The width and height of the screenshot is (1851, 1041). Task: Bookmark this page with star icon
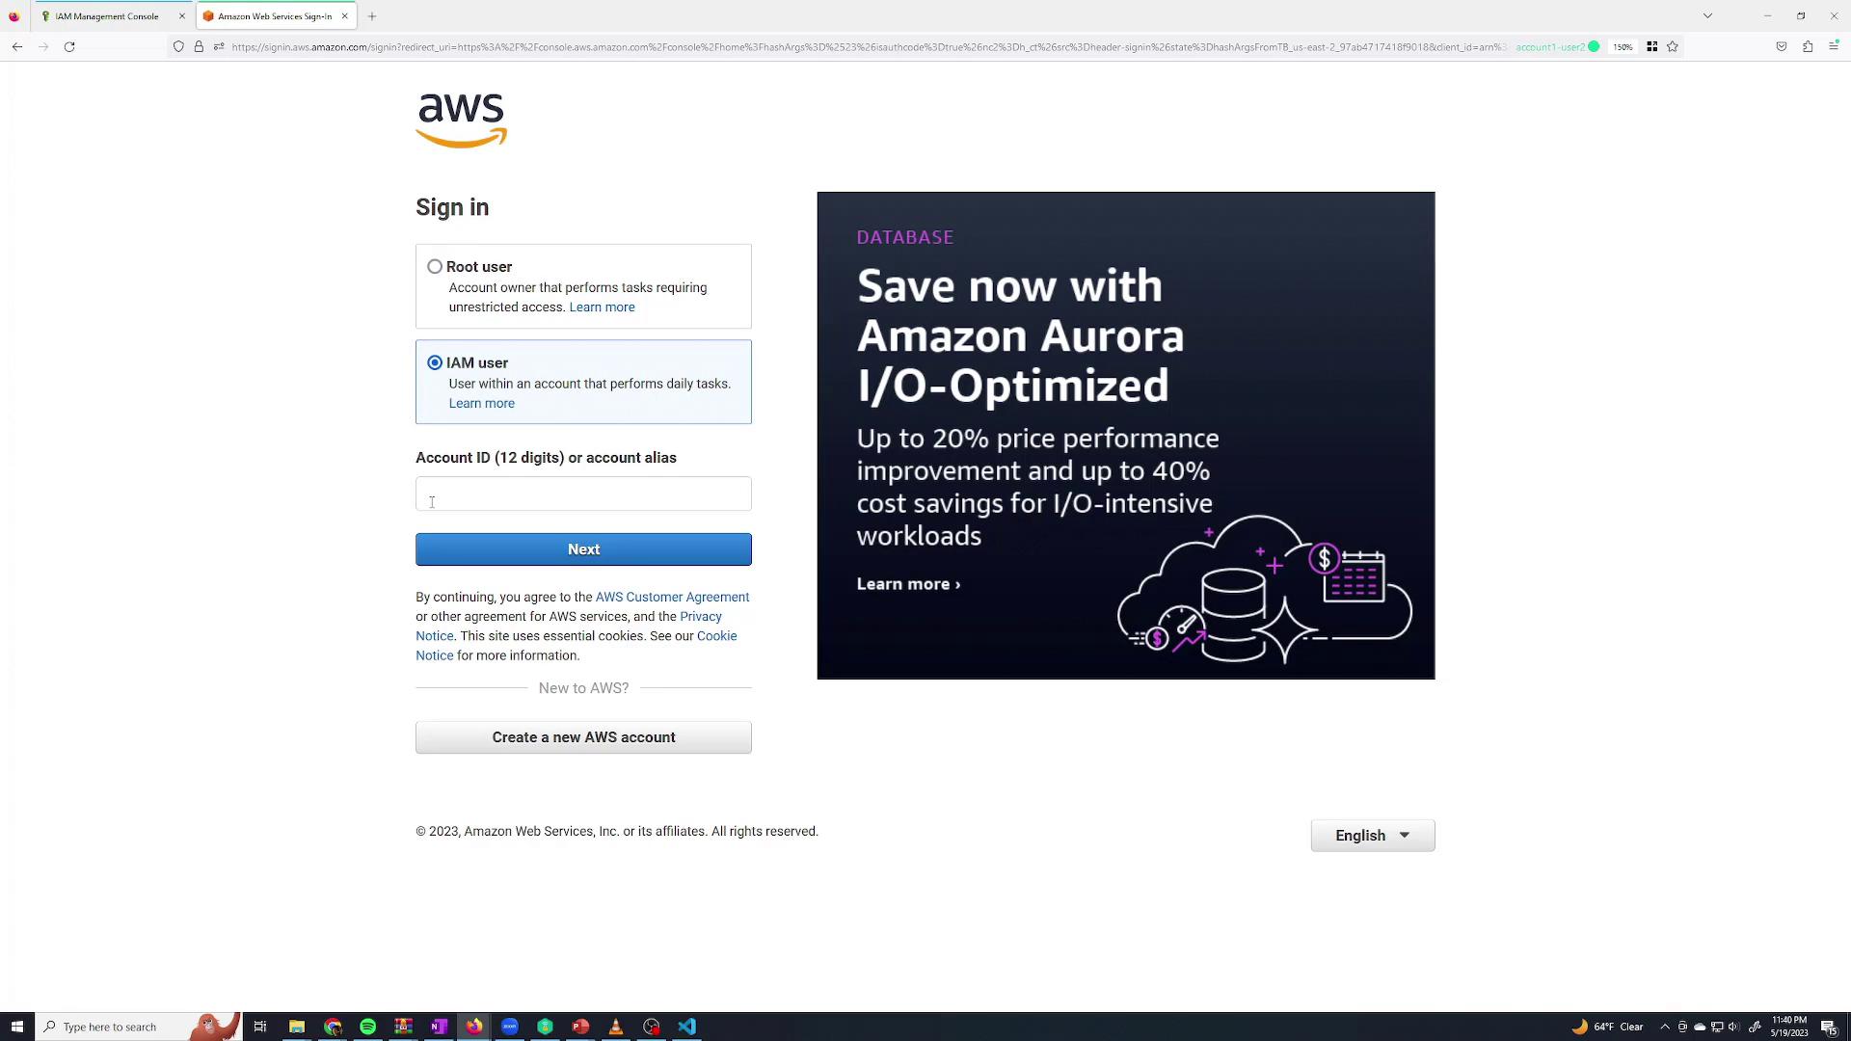pyautogui.click(x=1673, y=46)
